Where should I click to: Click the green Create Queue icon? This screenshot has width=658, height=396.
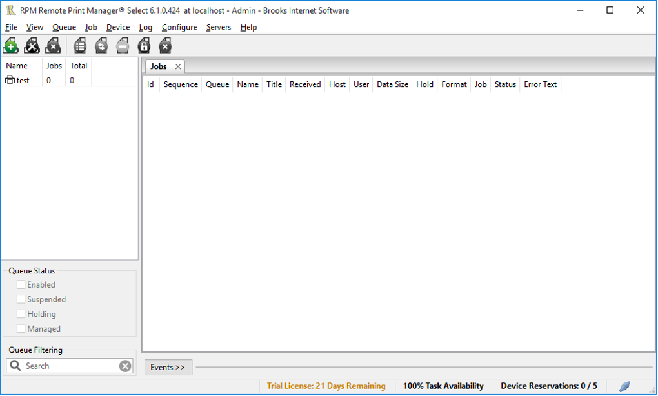point(10,46)
